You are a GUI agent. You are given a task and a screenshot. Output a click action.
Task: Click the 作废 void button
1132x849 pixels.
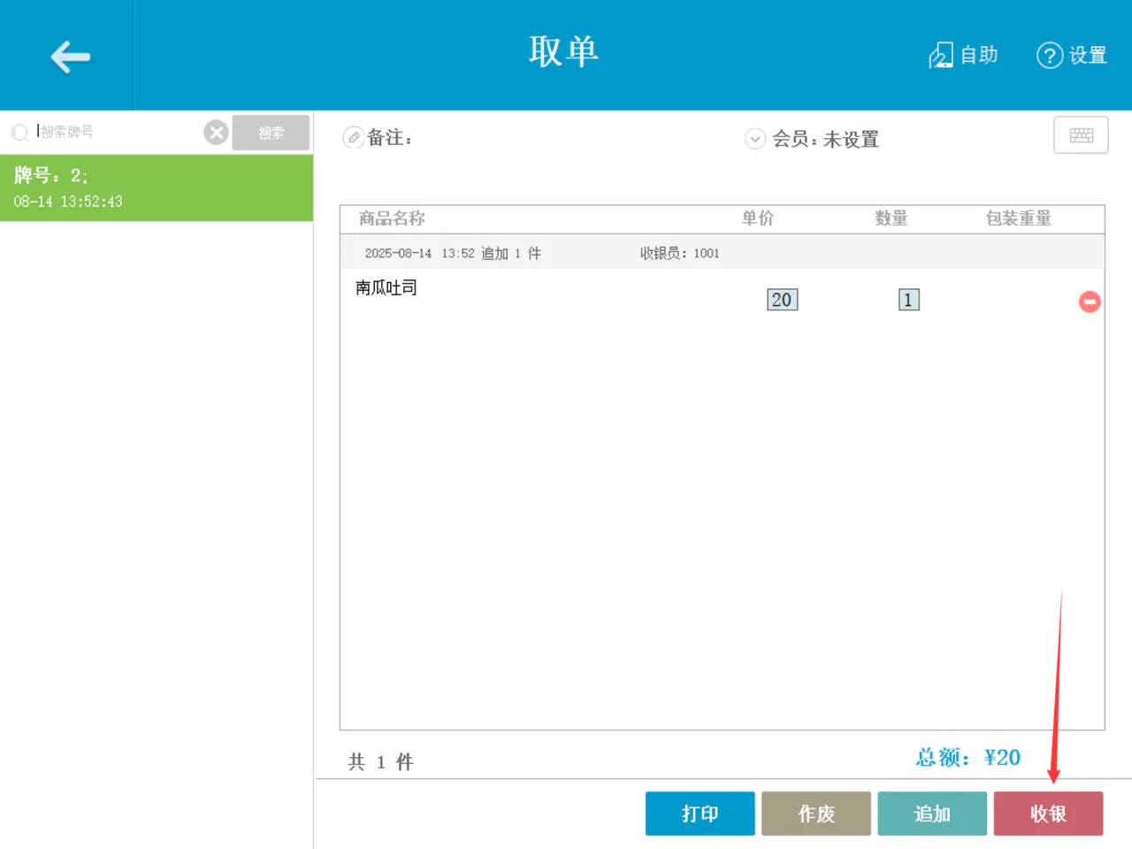pos(815,814)
